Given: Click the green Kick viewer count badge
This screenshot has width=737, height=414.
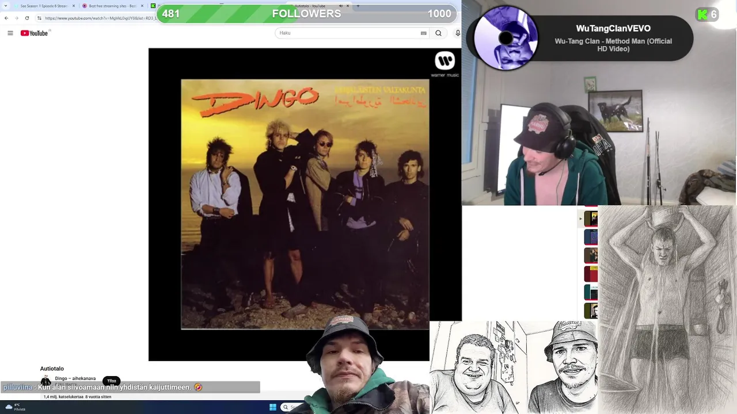Looking at the screenshot, I should point(707,15).
